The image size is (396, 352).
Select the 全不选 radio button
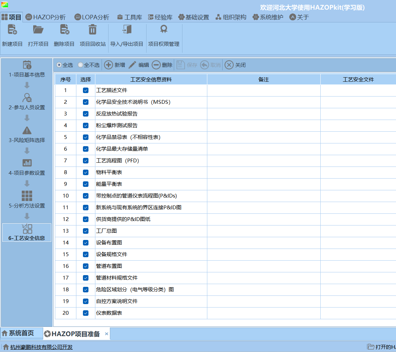(80, 65)
